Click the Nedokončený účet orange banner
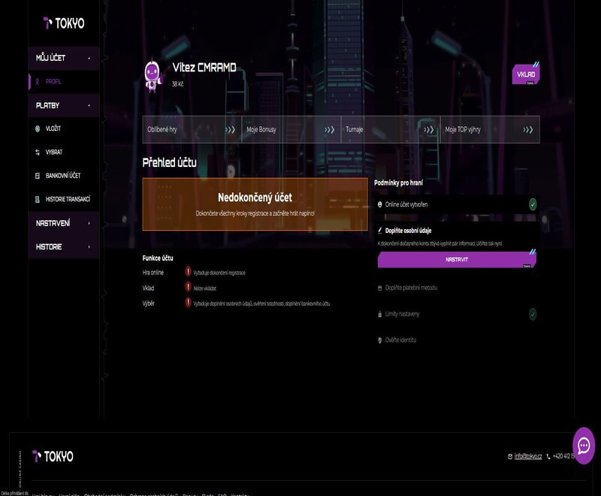 click(x=255, y=204)
